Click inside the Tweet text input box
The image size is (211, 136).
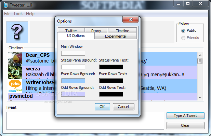85,121
